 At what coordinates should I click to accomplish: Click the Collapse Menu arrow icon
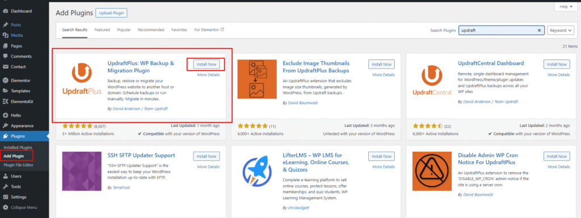5,208
